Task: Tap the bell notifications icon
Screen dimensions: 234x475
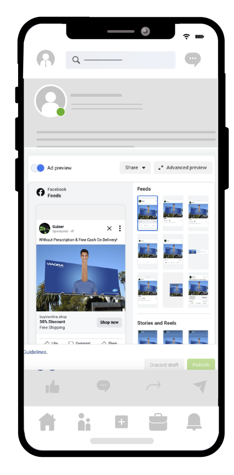Action: (x=194, y=422)
